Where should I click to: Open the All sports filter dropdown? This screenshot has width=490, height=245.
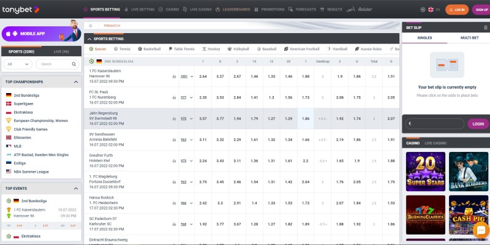point(18,64)
